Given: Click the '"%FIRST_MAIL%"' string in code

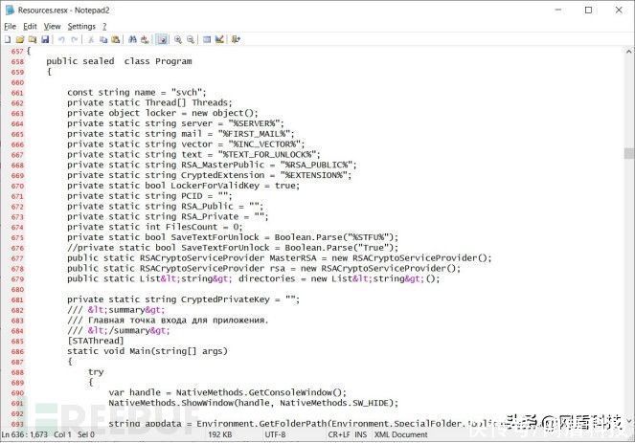Looking at the screenshot, I should point(254,134).
